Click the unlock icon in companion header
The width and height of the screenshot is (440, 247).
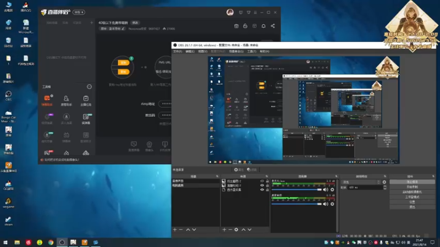tap(245, 26)
